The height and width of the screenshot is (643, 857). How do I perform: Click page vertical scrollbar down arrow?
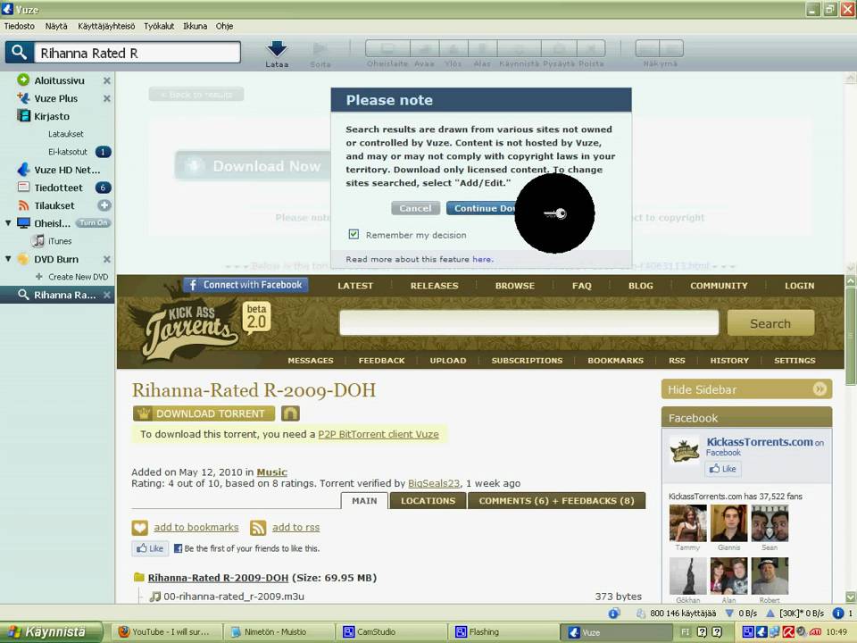[x=851, y=597]
